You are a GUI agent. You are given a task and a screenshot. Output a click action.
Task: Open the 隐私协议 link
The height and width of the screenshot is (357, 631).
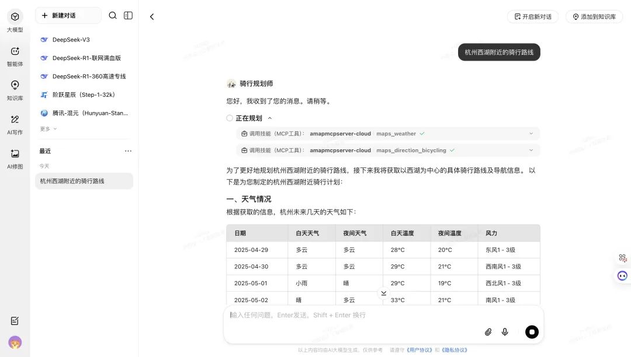click(455, 350)
